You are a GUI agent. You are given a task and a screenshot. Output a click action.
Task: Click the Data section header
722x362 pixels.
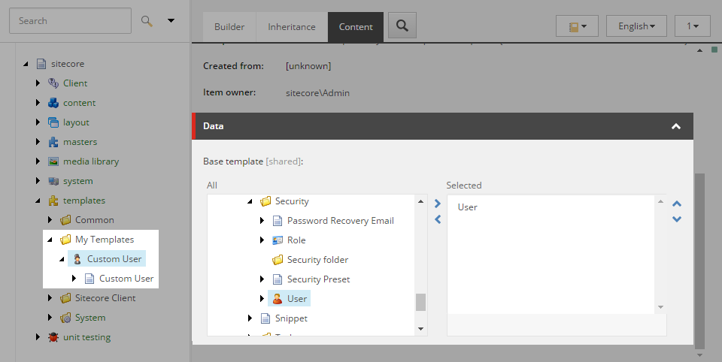pos(442,126)
